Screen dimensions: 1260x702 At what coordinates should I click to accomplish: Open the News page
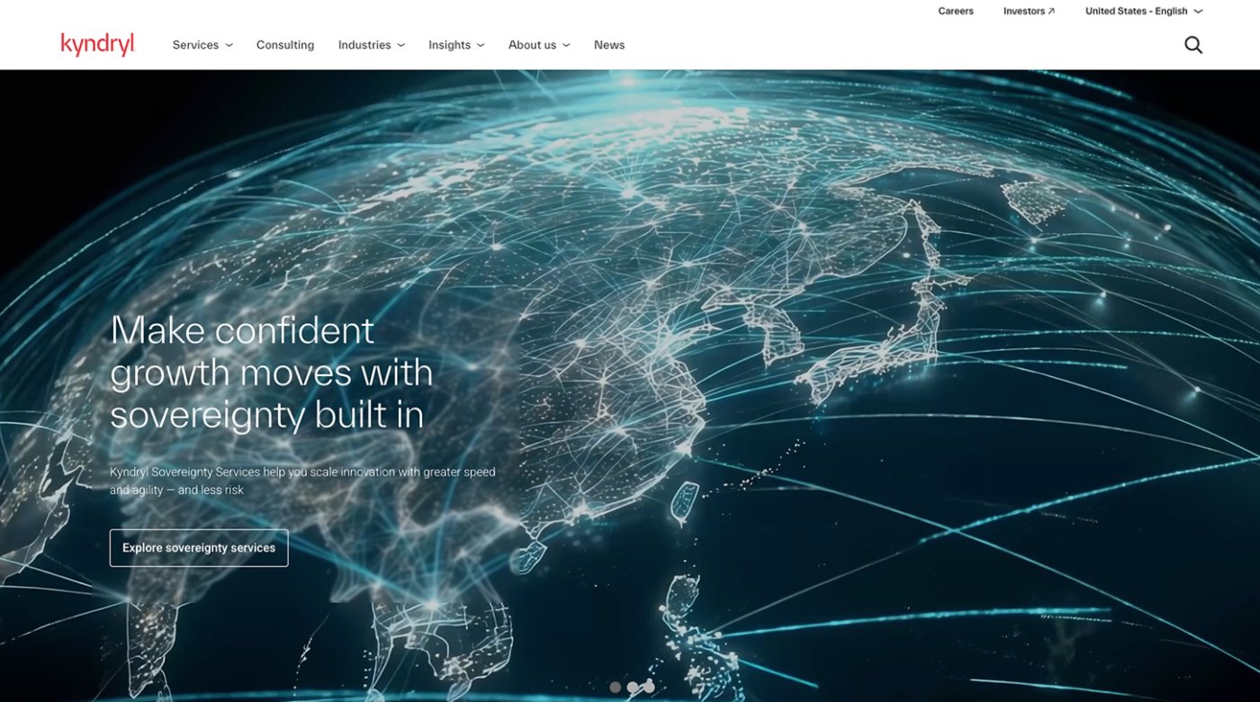click(x=609, y=45)
